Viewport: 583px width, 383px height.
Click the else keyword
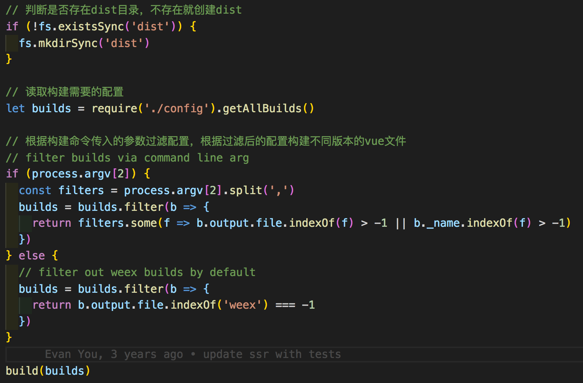coord(32,256)
